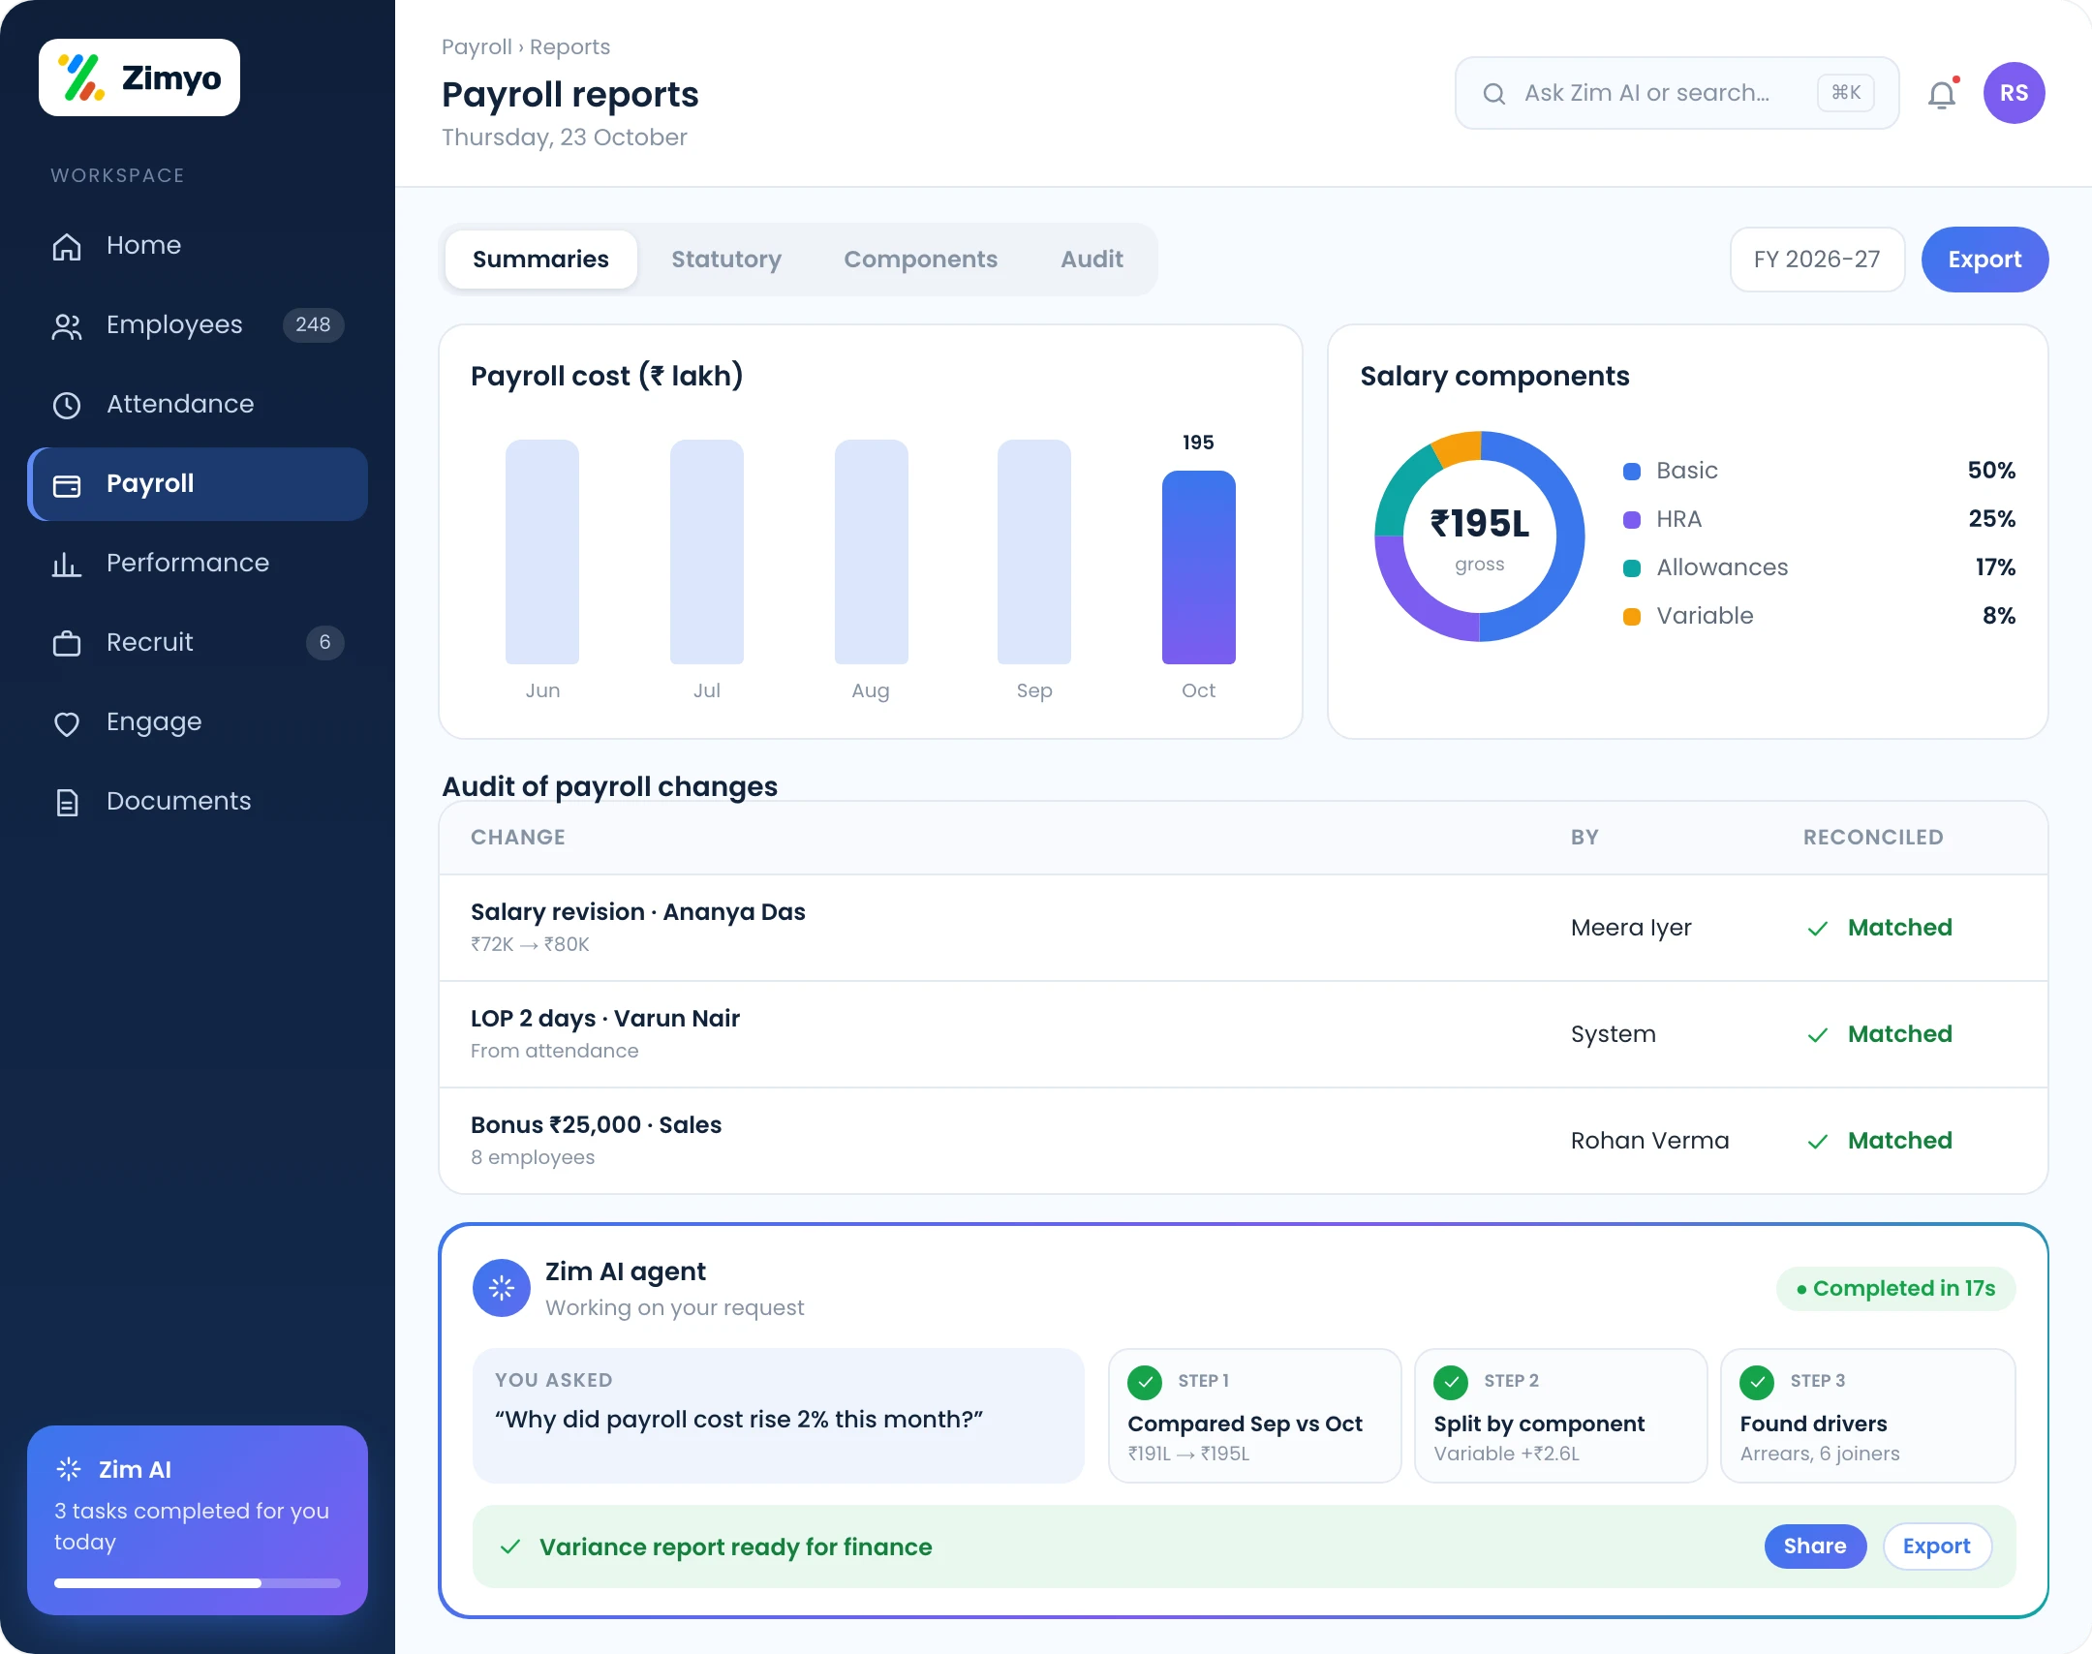The image size is (2092, 1654).
Task: Click the Zim AI sidebar sparkle icon
Action: click(x=69, y=1469)
